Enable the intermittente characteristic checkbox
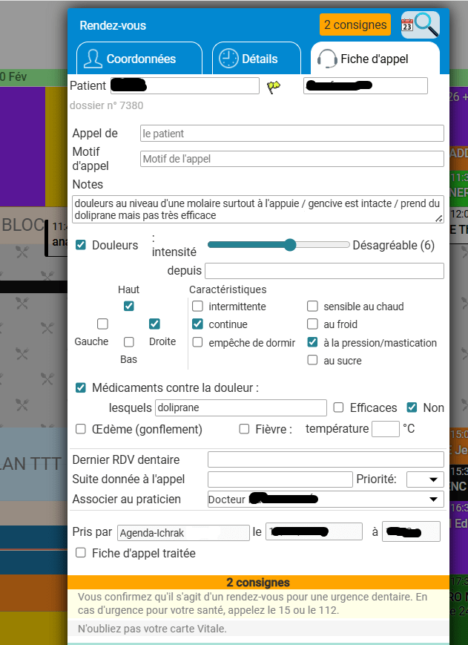468x645 pixels. pyautogui.click(x=197, y=307)
